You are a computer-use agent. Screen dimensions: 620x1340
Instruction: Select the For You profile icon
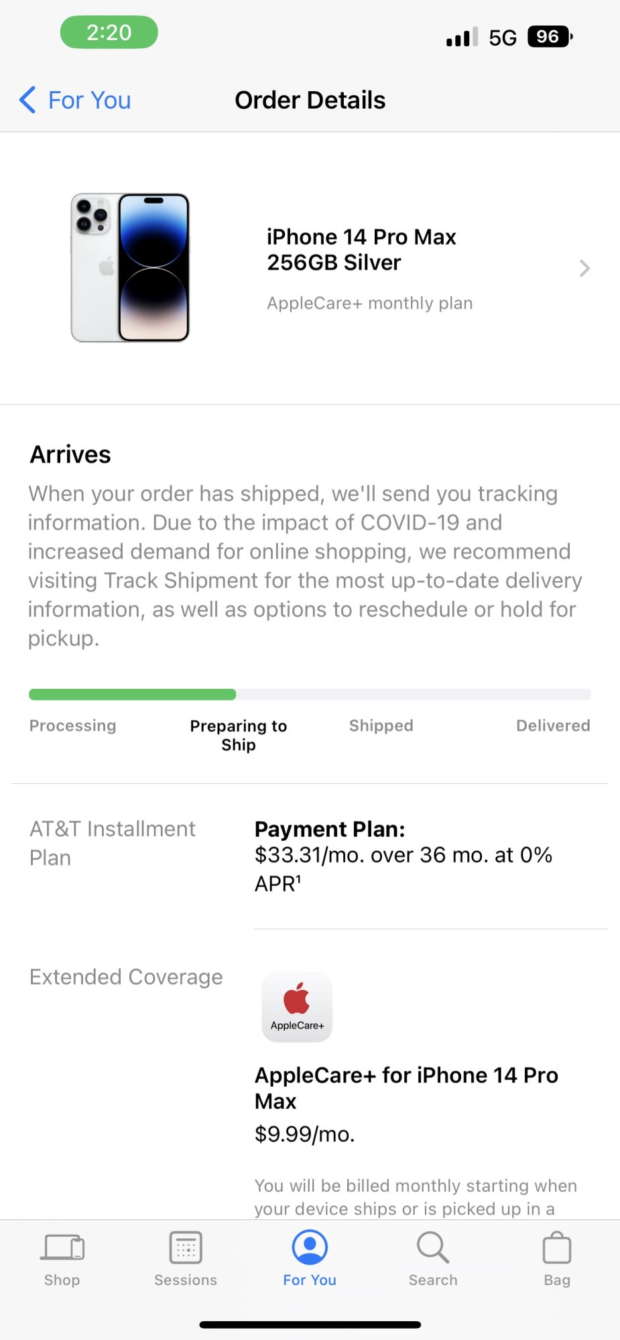tap(310, 1247)
